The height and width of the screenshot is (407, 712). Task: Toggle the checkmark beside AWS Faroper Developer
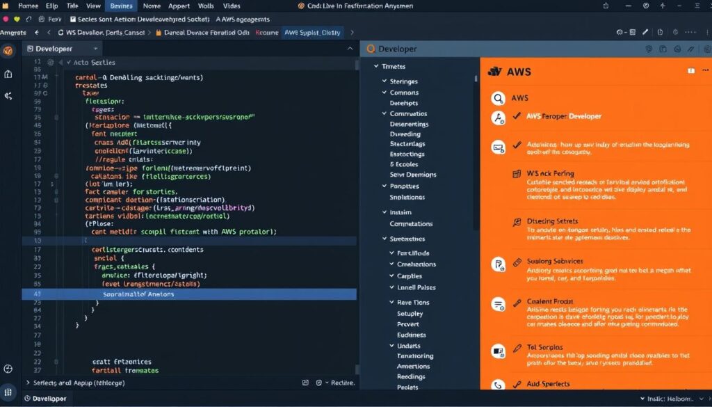coord(517,115)
